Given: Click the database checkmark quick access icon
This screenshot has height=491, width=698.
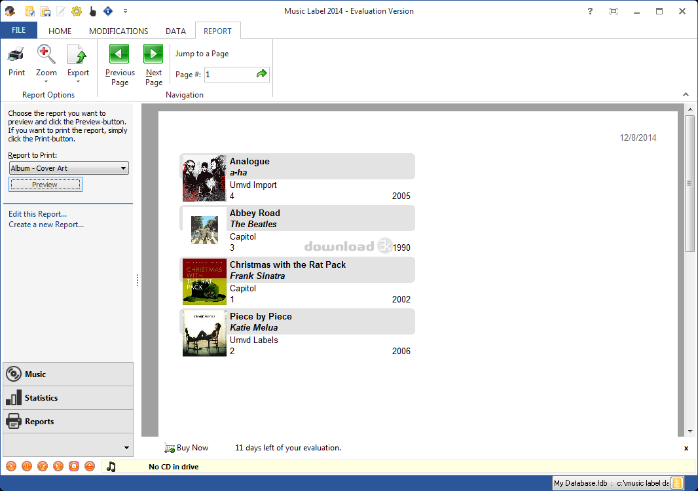Looking at the screenshot, I should pos(30,11).
